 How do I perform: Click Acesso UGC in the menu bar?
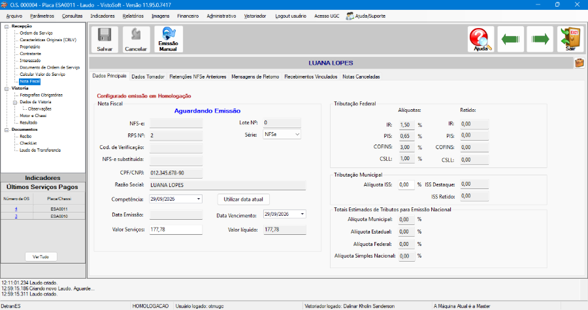pos(327,16)
